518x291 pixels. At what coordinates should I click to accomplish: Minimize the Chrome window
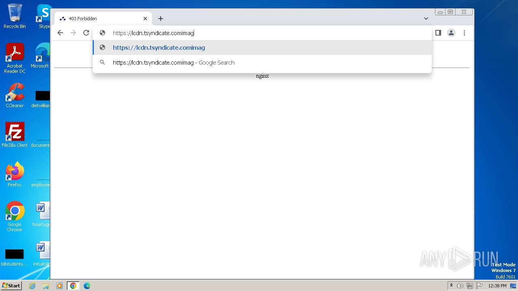coord(440,12)
